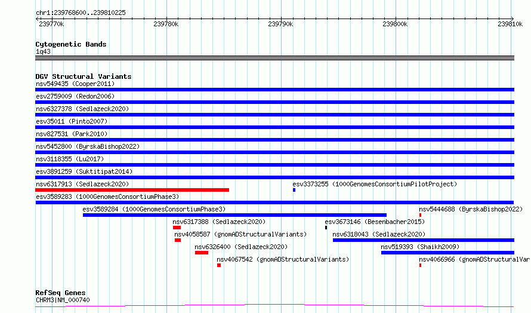Select the blue nsv519393 variant bar
This screenshot has width=531, height=313.
pyautogui.click(x=447, y=253)
